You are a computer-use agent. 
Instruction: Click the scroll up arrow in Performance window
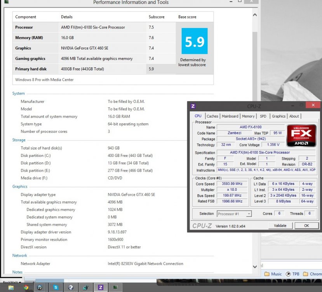point(255,15)
